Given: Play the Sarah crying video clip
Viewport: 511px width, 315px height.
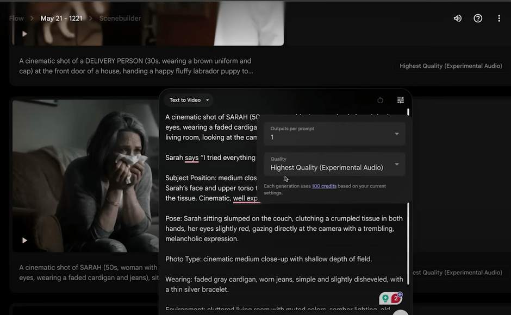Looking at the screenshot, I should (24, 240).
